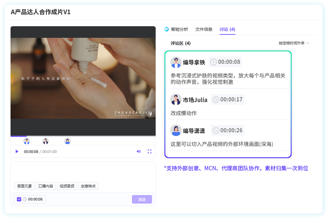Click the clock icon in the comment timestamp box
Screen dimensions: 328x219
(x=25, y=199)
